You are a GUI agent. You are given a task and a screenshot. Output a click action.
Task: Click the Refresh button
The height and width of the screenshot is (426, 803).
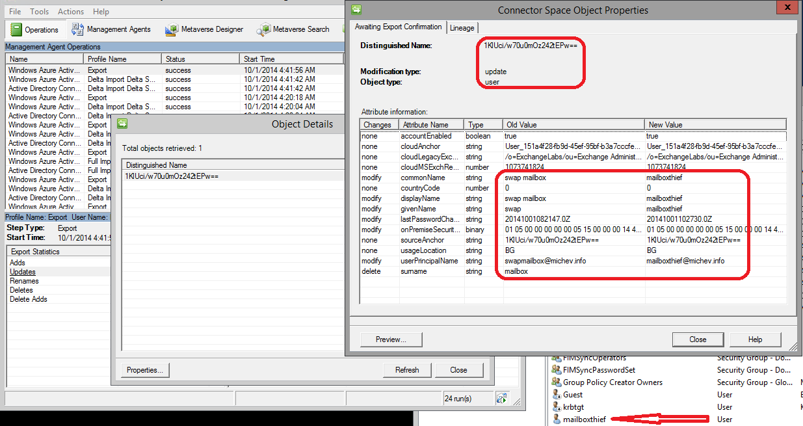click(407, 370)
